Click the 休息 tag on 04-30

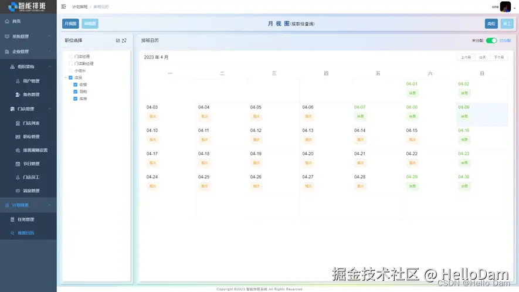(464, 186)
